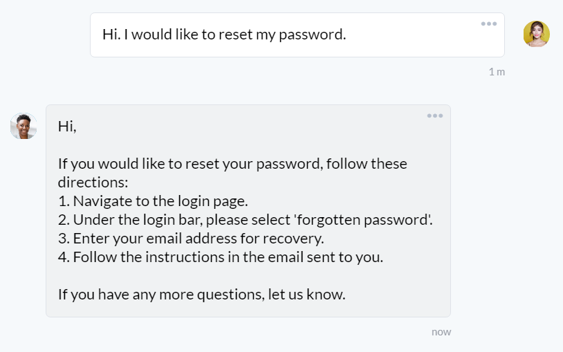This screenshot has height=352, width=563.
Task: Open the three-dot menu on the agent's reply
Action: [435, 115]
